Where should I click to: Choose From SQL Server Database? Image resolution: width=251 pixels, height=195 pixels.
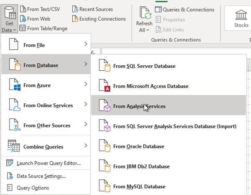tap(168, 65)
